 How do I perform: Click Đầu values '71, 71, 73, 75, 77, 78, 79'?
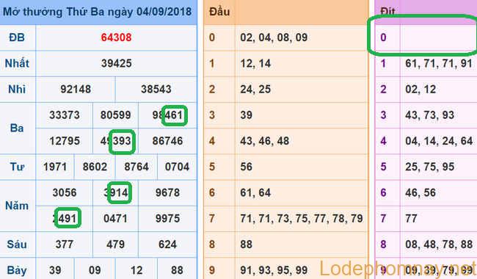pyautogui.click(x=302, y=219)
